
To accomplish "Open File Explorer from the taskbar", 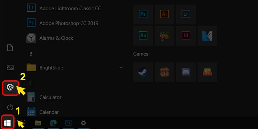I will coord(38,123).
